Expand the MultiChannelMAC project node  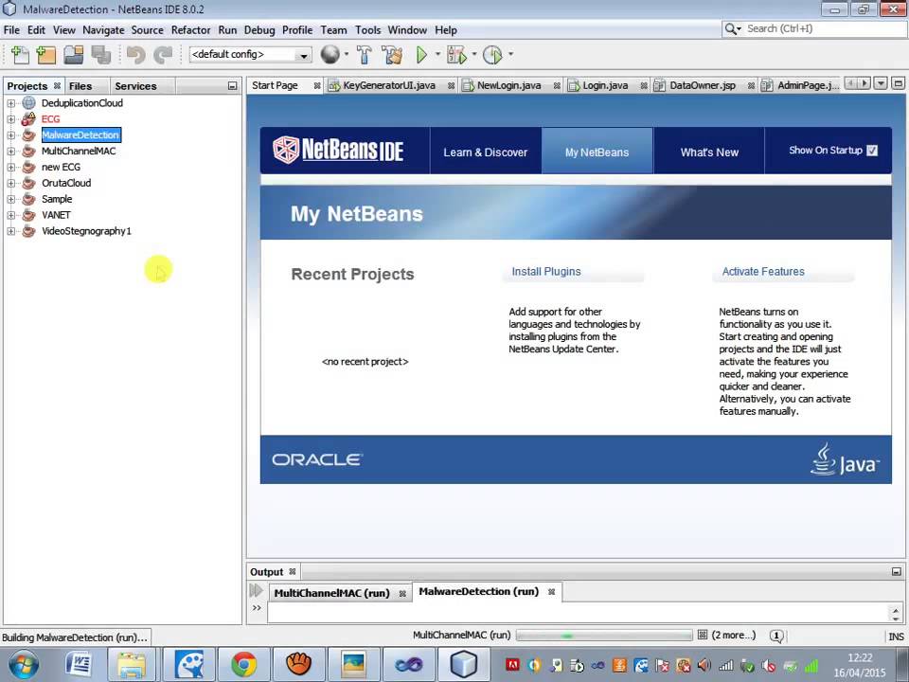[10, 151]
